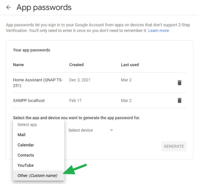The image size is (198, 184).
Task: Pick Contacts in the app dropdown
Action: coord(26,155)
